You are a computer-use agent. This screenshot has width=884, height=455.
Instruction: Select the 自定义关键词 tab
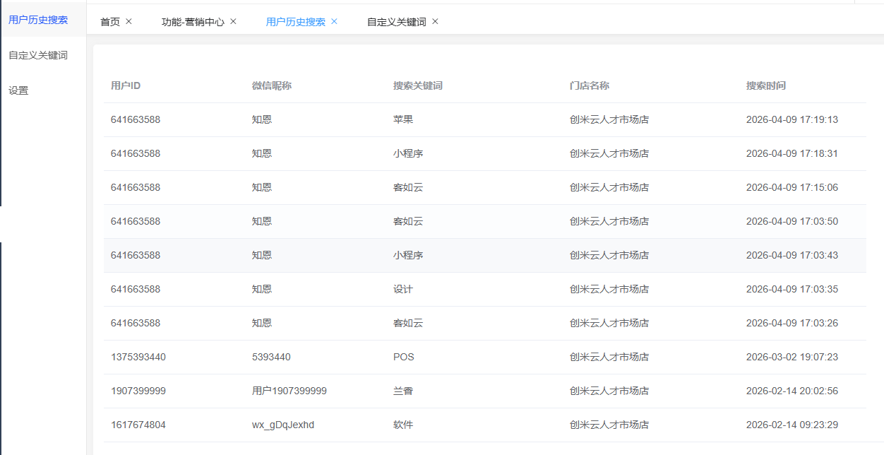pos(396,22)
